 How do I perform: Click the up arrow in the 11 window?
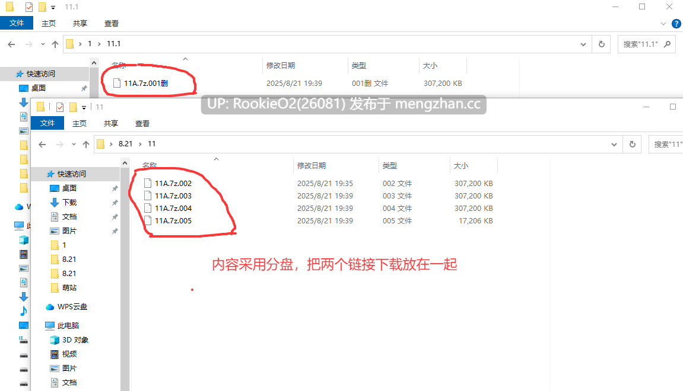(x=86, y=145)
